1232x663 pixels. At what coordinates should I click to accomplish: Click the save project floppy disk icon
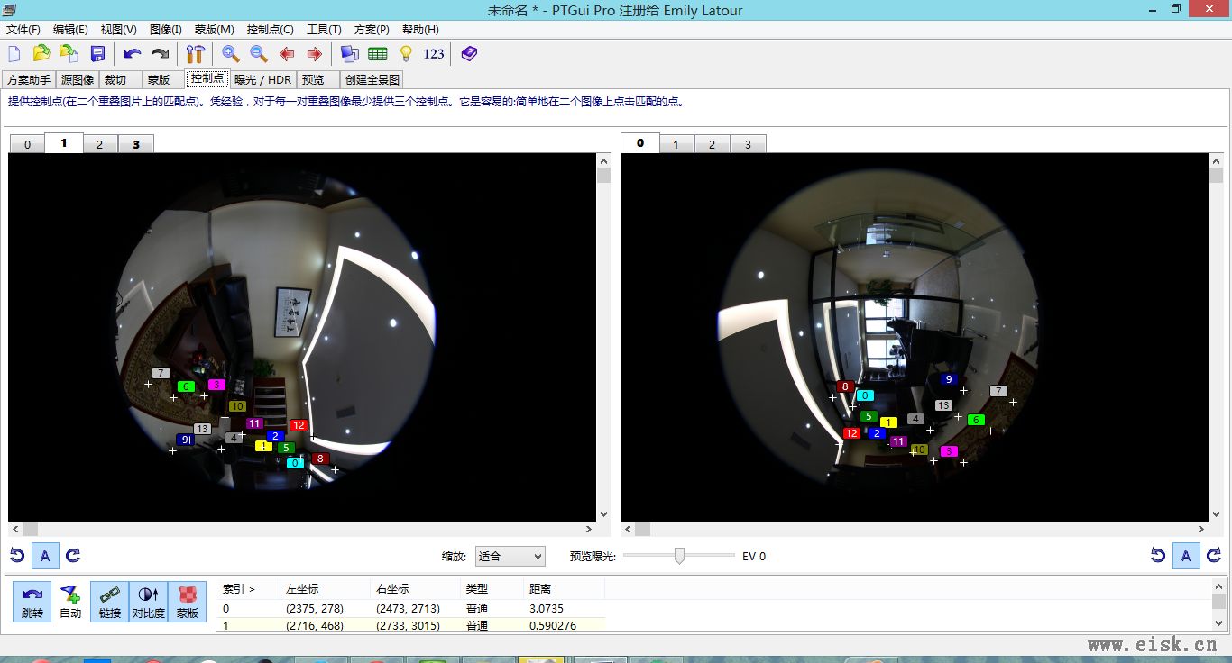[97, 54]
